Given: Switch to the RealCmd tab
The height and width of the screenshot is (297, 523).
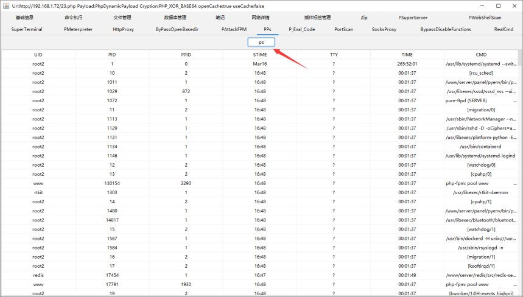Looking at the screenshot, I should [x=503, y=29].
